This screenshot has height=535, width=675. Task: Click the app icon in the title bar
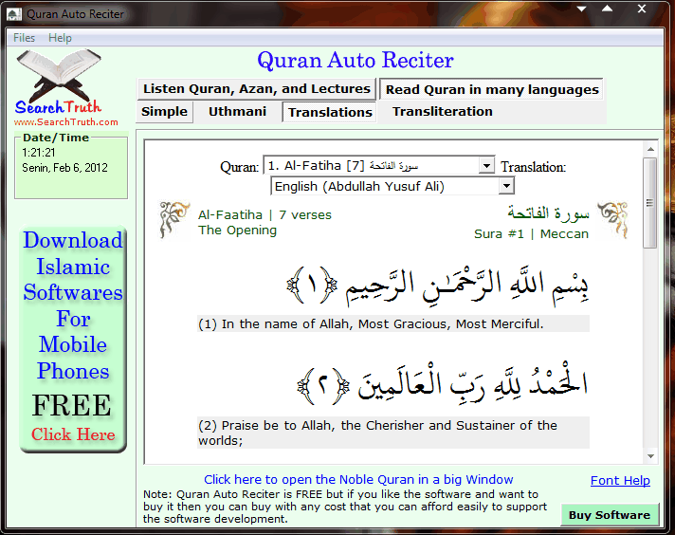14,14
